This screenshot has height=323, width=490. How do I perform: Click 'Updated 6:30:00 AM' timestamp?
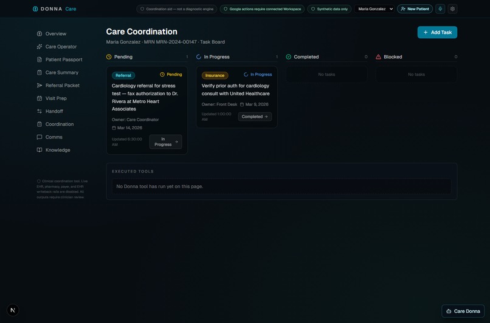127,141
